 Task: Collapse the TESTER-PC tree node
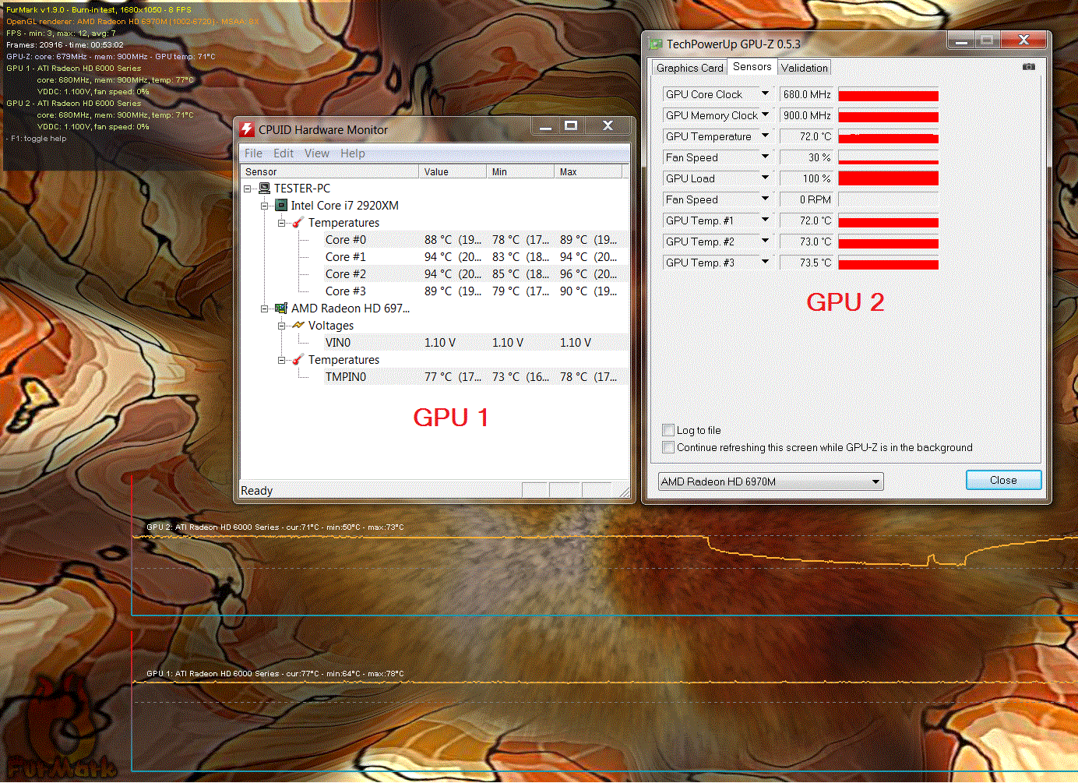tap(248, 189)
